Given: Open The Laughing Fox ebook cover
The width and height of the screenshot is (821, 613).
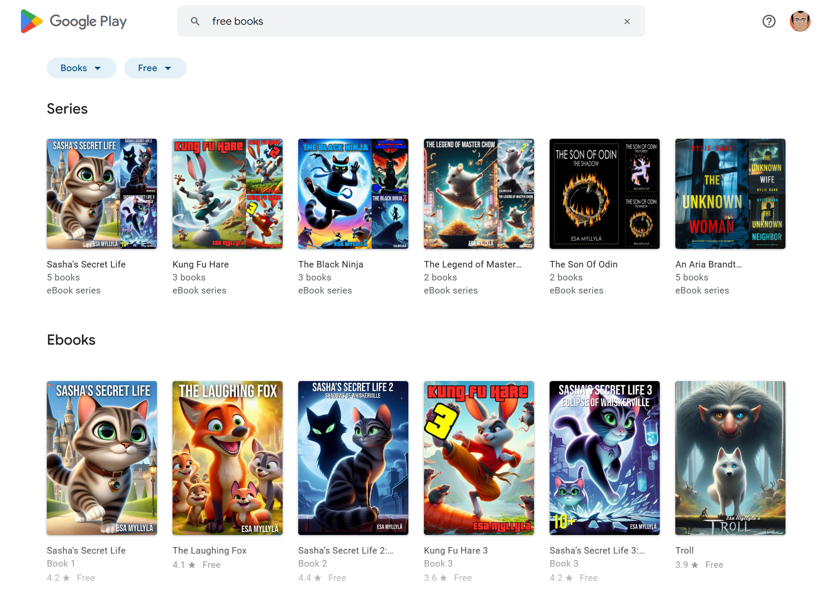Looking at the screenshot, I should click(228, 458).
